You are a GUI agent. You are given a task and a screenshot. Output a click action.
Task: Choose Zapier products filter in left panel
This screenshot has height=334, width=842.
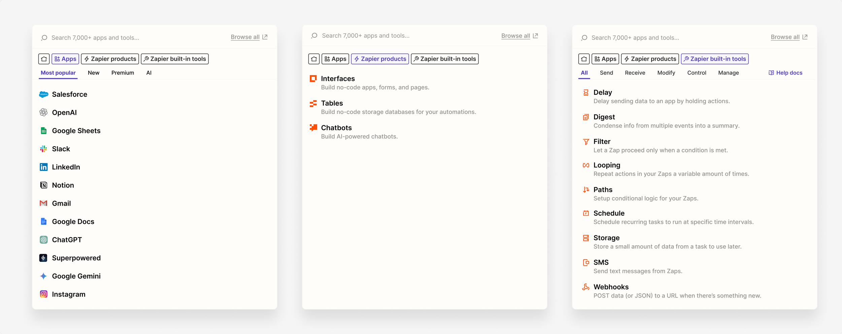click(110, 59)
